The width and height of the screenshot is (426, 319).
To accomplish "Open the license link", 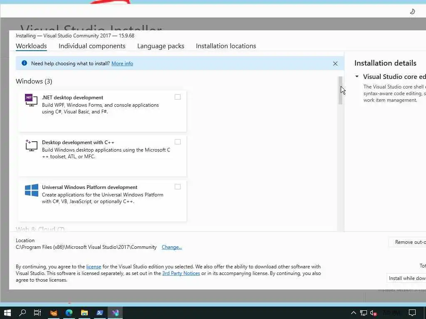I will click(94, 267).
